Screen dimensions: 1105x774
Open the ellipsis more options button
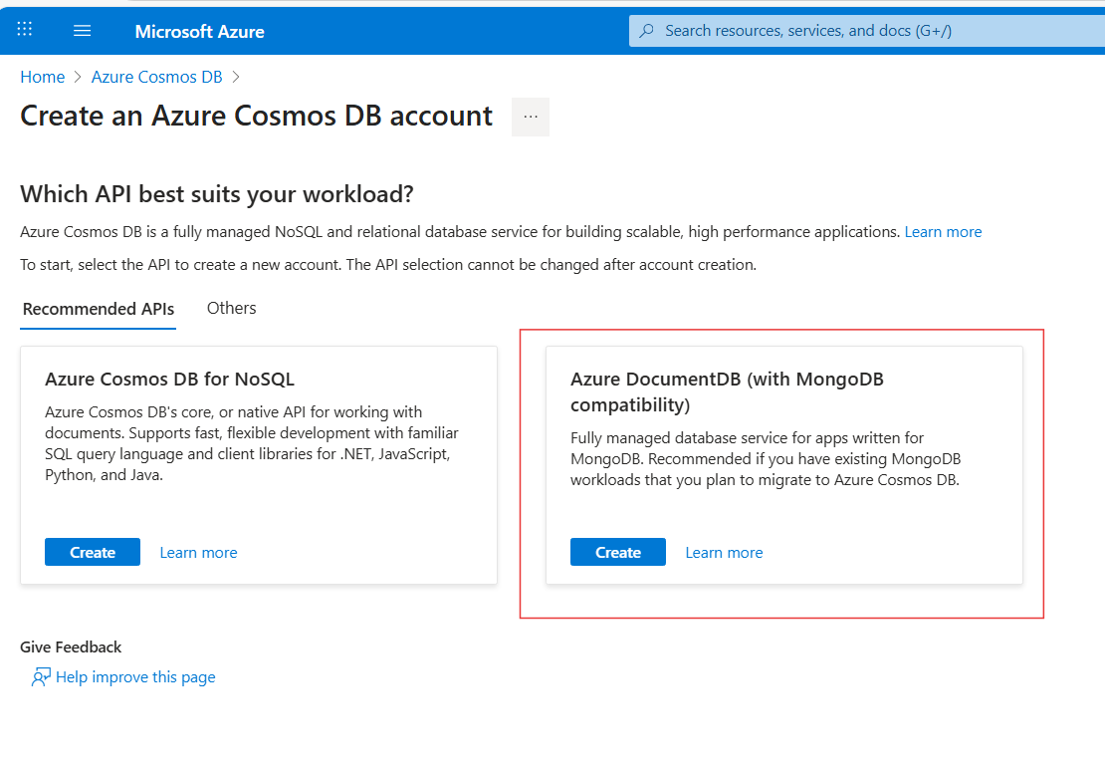click(x=531, y=117)
